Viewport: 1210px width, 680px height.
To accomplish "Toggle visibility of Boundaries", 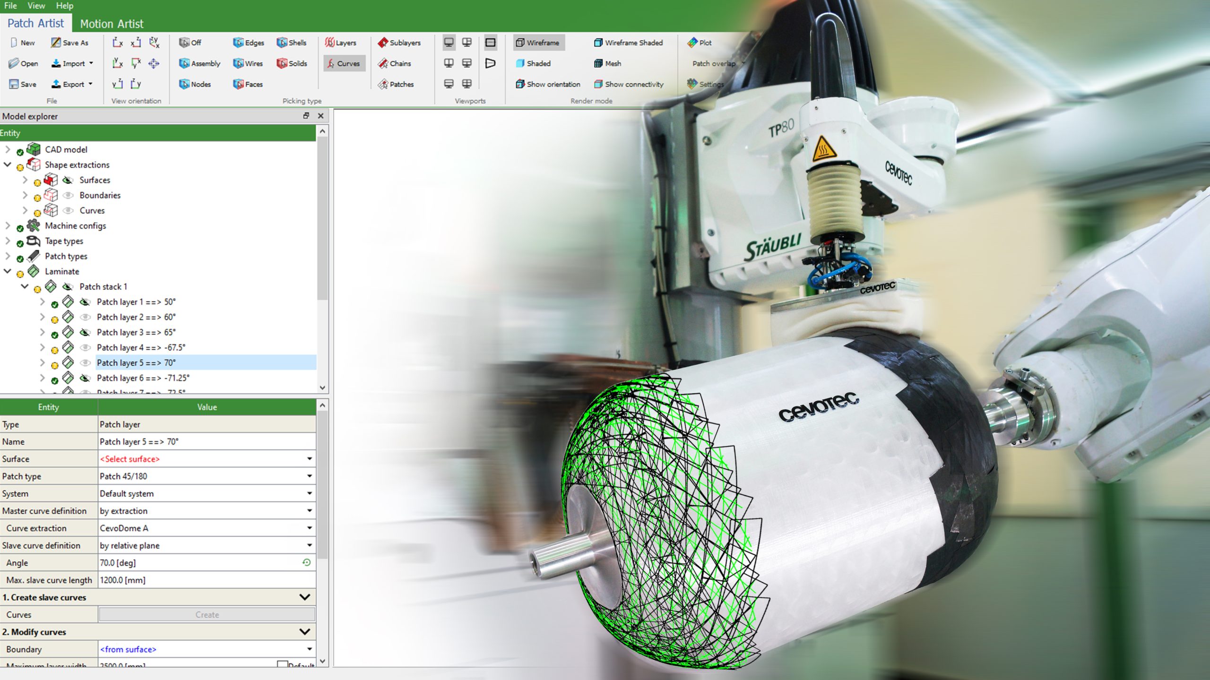I will 68,195.
